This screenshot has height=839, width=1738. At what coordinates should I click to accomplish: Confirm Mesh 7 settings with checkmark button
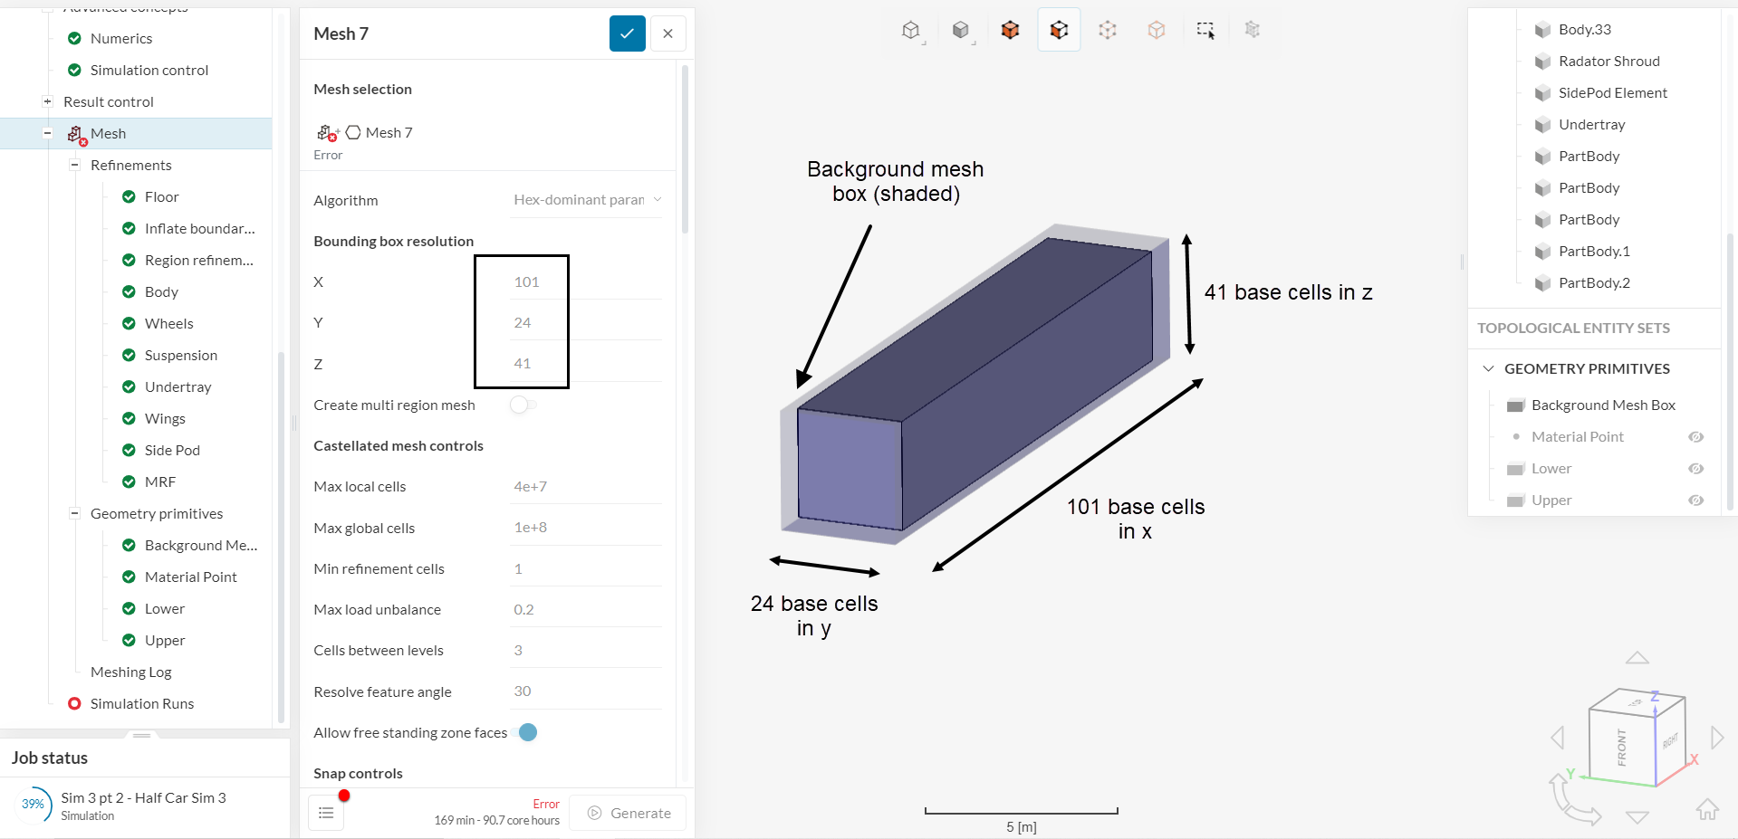[627, 33]
